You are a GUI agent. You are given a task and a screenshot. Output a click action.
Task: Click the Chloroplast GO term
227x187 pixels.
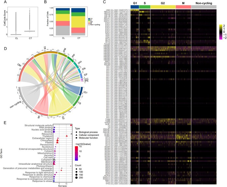click(x=46, y=141)
